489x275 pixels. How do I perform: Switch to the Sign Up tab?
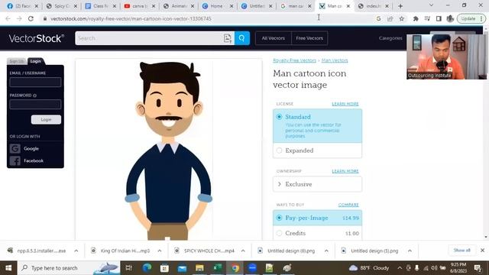[17, 61]
